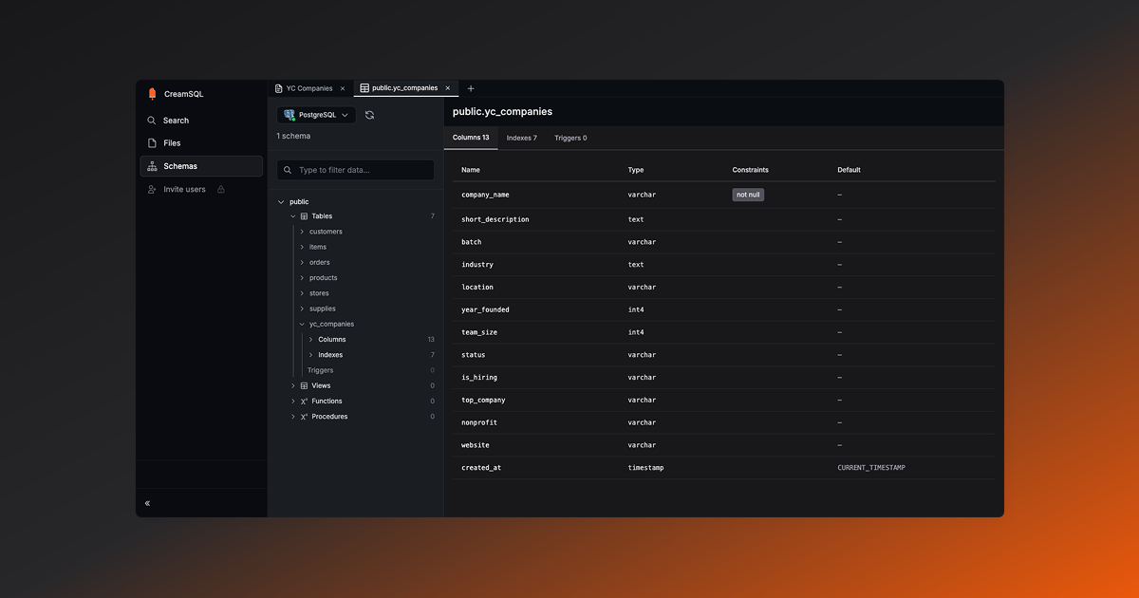
Task: Collapse the public schema node
Action: [280, 201]
